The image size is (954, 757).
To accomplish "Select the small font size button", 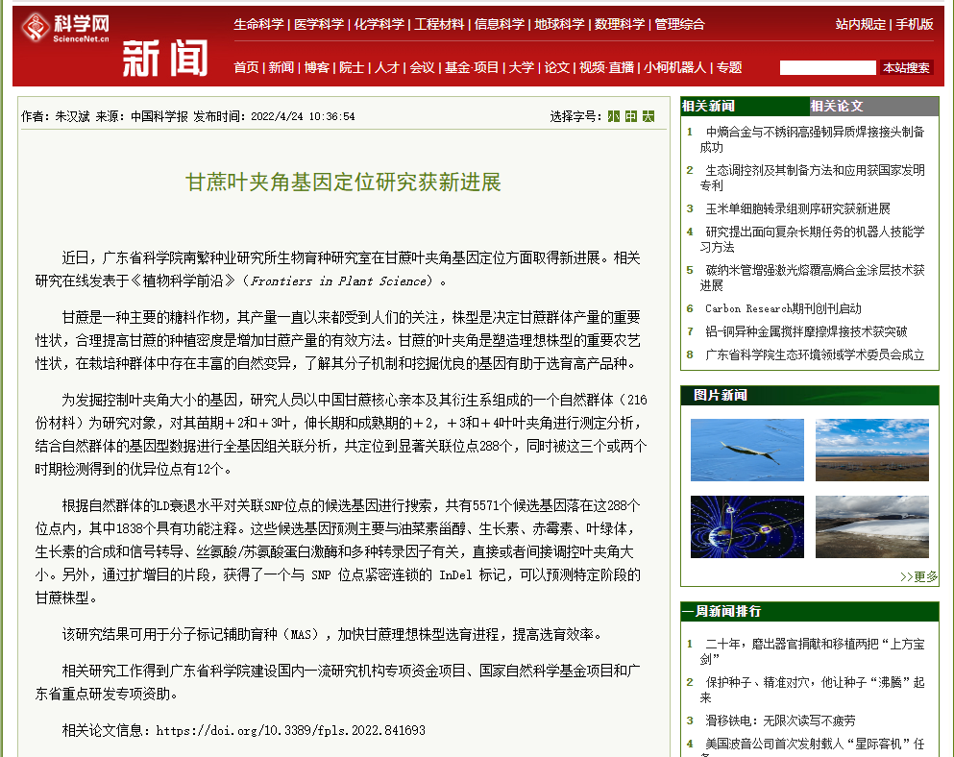I will coord(613,116).
